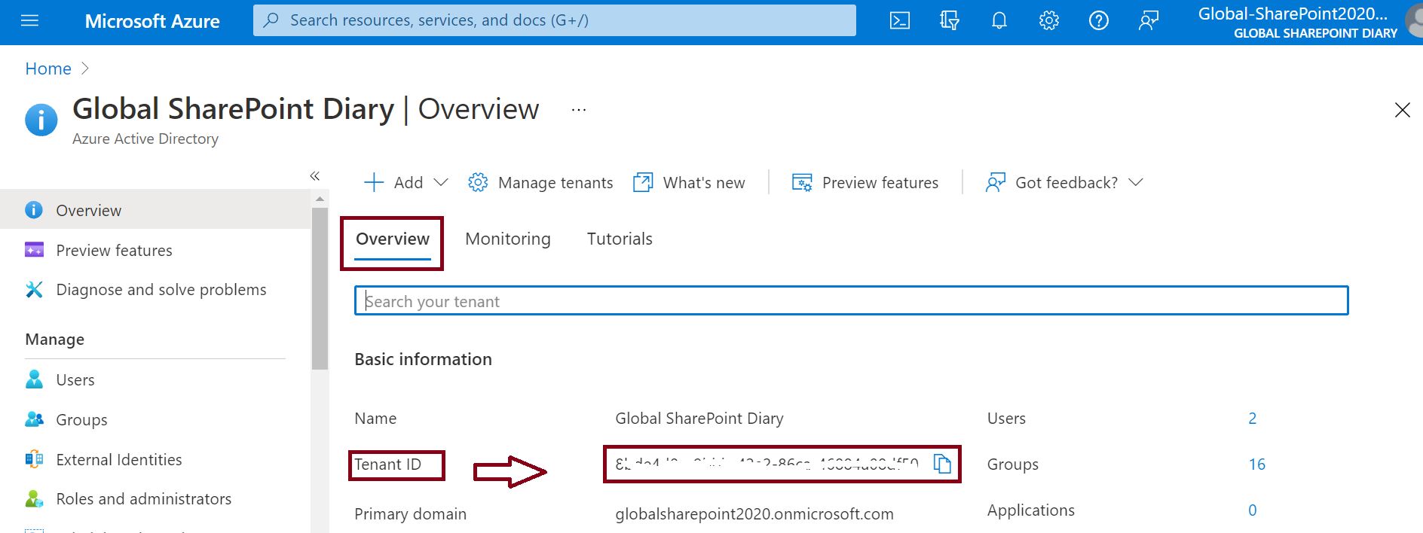Screen dimensions: 1423x533
Task: Click the Global SharePoint Diary name value
Action: pos(699,418)
